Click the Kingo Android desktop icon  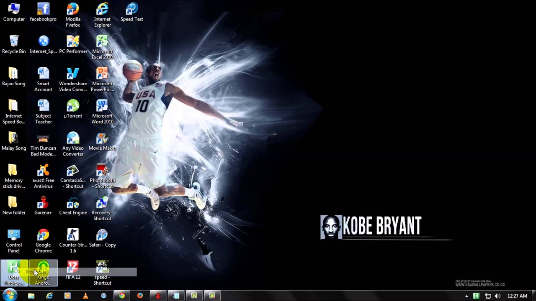click(43, 273)
